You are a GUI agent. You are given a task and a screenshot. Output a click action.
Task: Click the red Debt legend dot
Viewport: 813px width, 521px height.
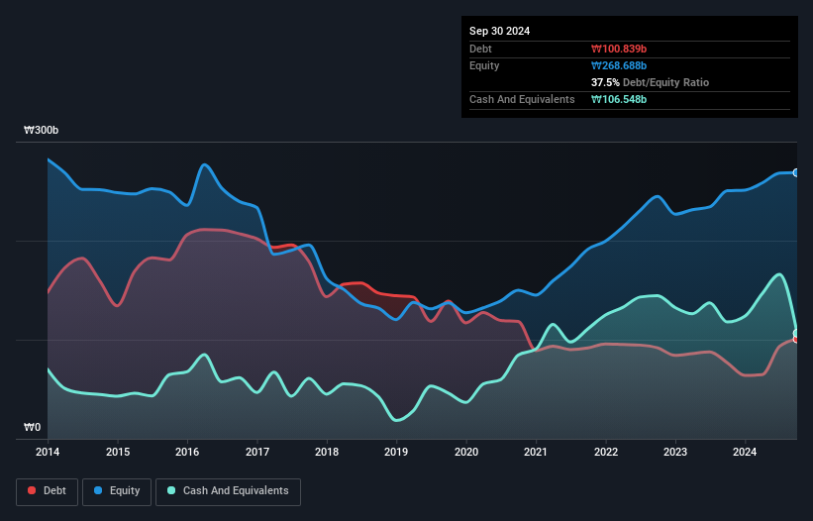click(32, 490)
